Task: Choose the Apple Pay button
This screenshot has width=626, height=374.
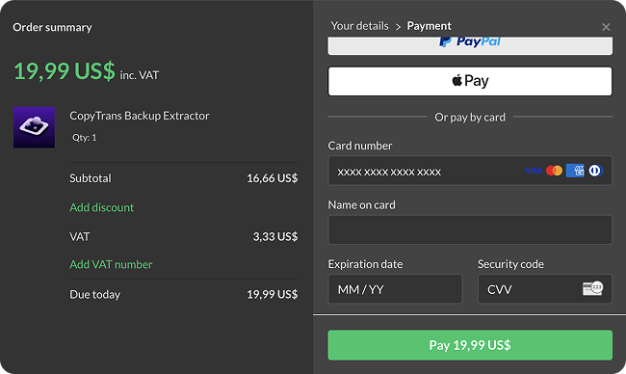Action: tap(470, 81)
